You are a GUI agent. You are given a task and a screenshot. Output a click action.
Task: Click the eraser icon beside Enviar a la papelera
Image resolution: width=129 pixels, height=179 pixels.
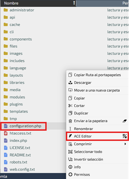point(125,121)
